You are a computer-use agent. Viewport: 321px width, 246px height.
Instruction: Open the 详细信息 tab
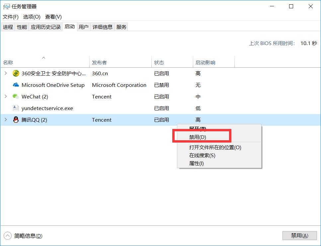[x=102, y=27]
